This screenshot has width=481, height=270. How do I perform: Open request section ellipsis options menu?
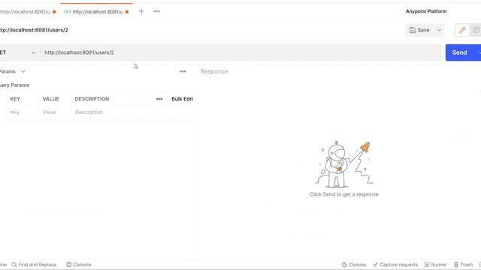(183, 72)
